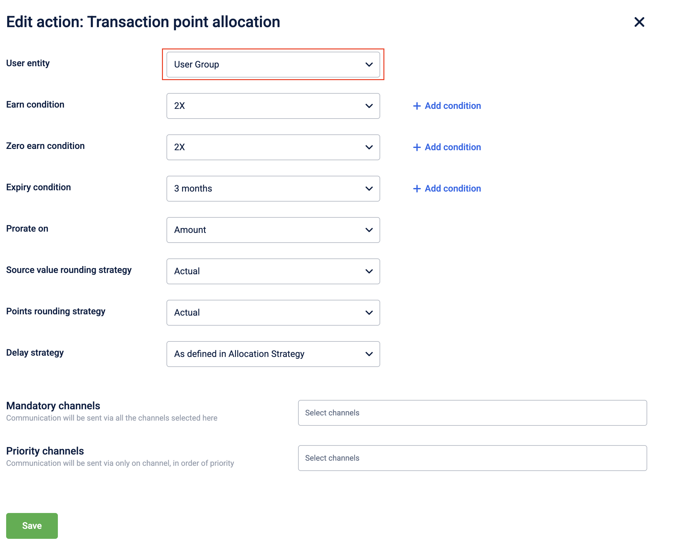Save the transaction point allocation action
Image resolution: width=675 pixels, height=544 pixels.
click(x=32, y=526)
